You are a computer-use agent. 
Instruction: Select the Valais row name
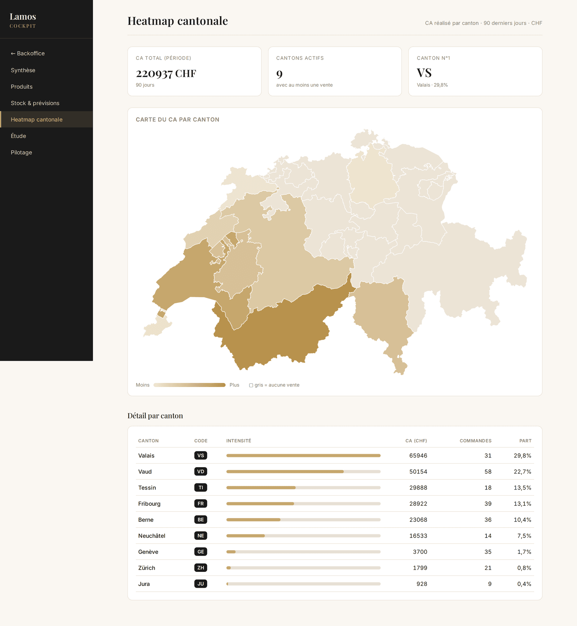[146, 456]
